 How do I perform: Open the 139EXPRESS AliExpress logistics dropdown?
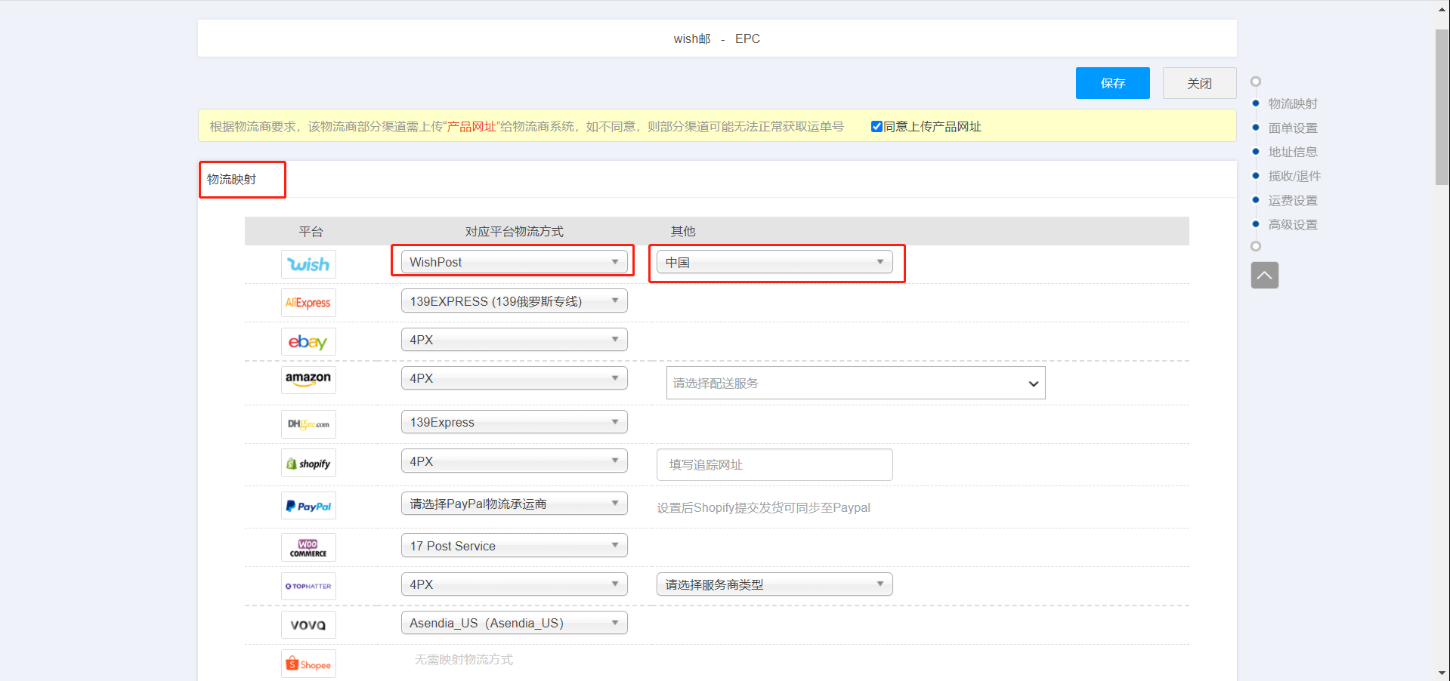point(514,301)
